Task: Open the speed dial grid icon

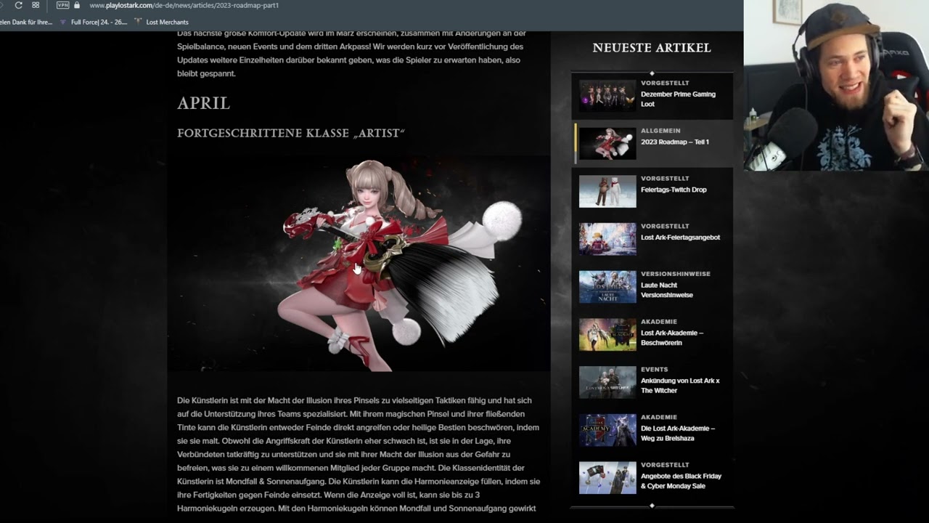Action: tap(36, 5)
